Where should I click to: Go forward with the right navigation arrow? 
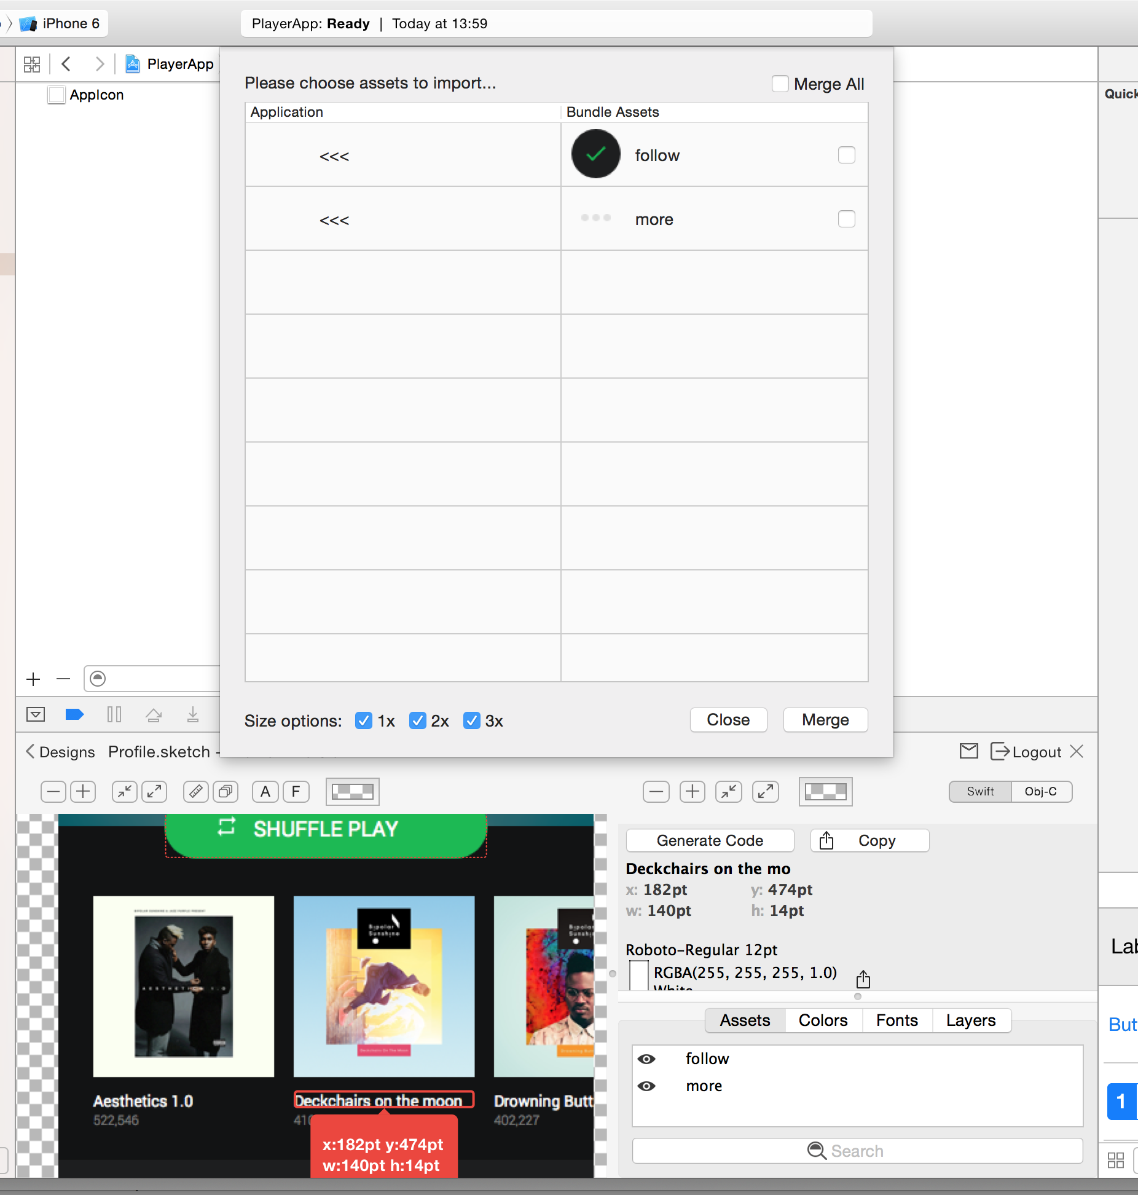click(100, 64)
